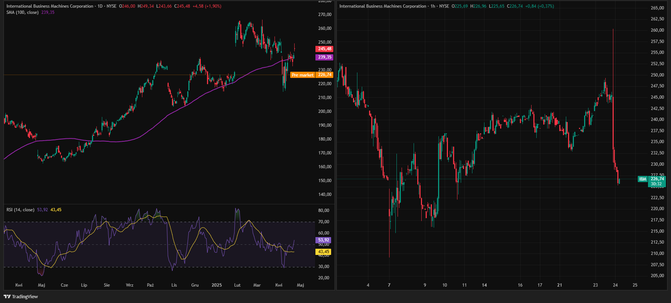
Task: Click 270,00 on the daily price axis
Action: click(325, 15)
